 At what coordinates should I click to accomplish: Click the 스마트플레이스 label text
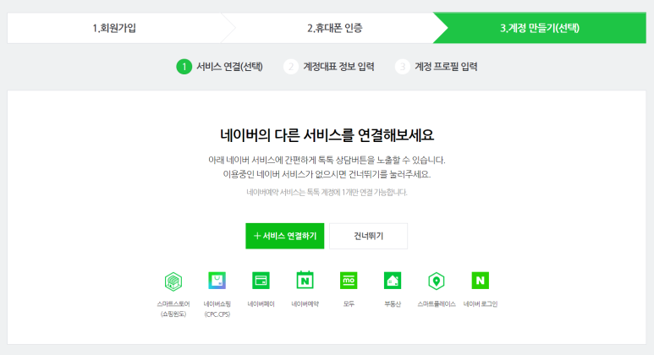coord(437,304)
